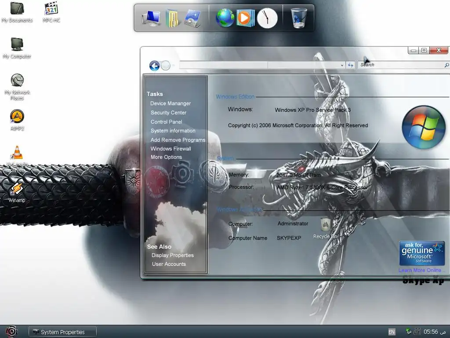Open Device Mananger task link

pos(171,103)
